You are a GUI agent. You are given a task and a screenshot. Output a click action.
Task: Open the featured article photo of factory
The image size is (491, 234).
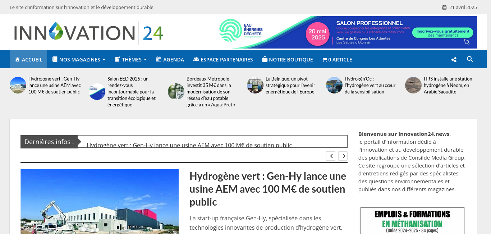(x=100, y=202)
